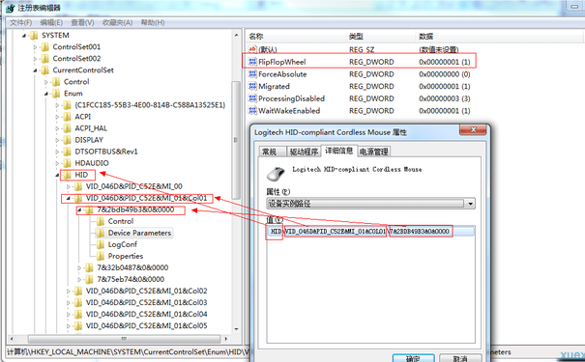
Task: Select the Migrated DWORD value icon
Action: pyautogui.click(x=252, y=87)
